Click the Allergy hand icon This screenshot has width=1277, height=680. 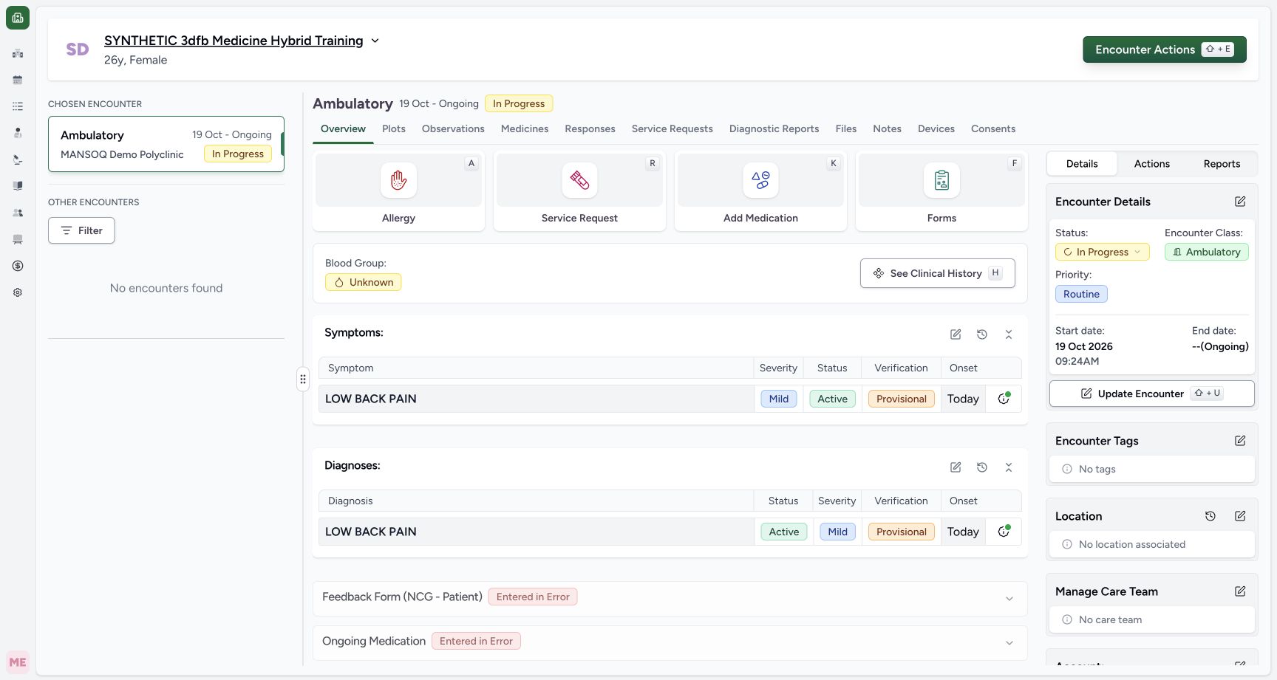click(398, 180)
